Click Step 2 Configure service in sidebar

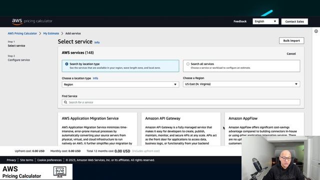(19, 58)
